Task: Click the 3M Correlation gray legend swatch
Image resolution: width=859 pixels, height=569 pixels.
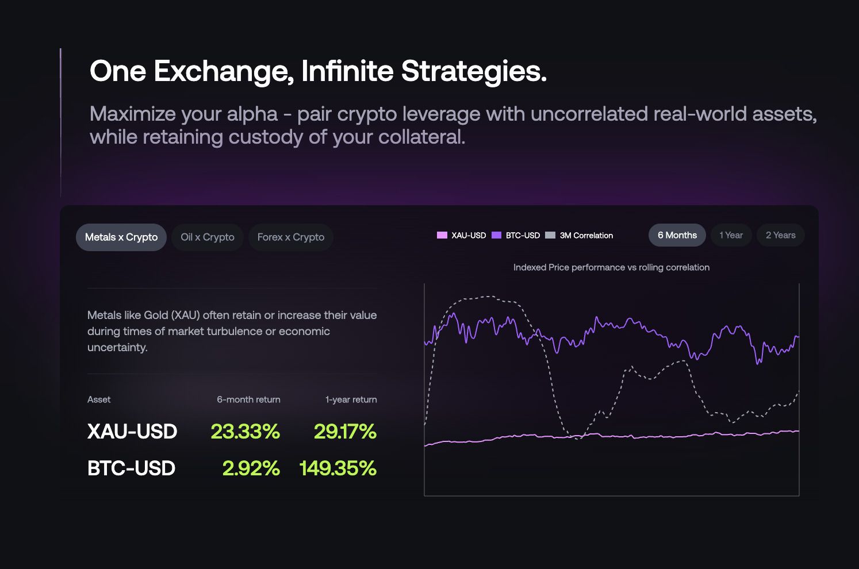Action: [x=550, y=235]
